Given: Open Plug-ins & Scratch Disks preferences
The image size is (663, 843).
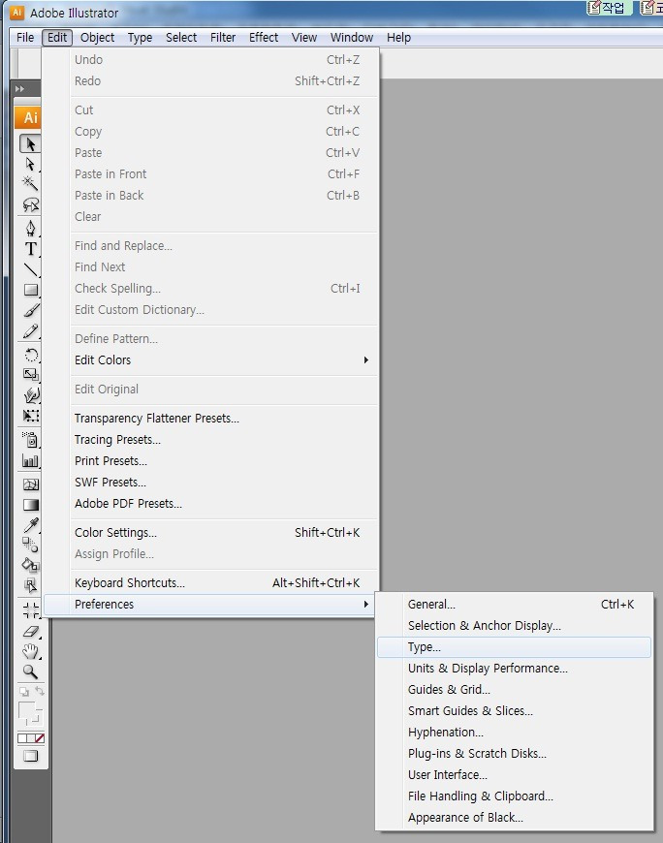Looking at the screenshot, I should tap(514, 753).
